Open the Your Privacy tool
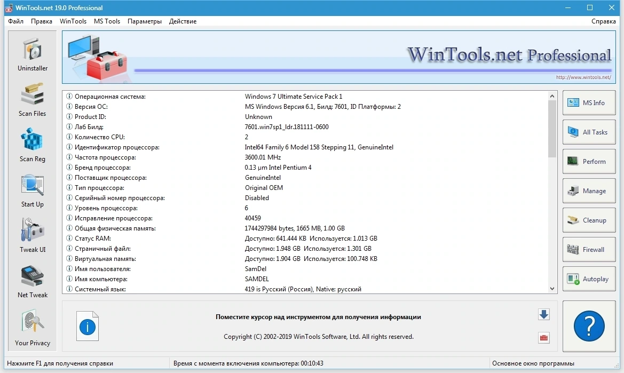This screenshot has height=373, width=624. click(32, 328)
